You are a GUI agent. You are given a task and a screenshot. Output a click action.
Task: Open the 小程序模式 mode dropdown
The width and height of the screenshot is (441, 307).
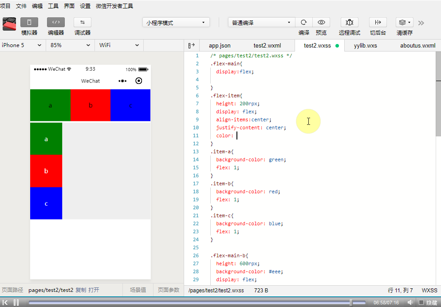point(176,23)
